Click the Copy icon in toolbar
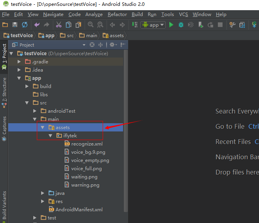 click(69, 25)
